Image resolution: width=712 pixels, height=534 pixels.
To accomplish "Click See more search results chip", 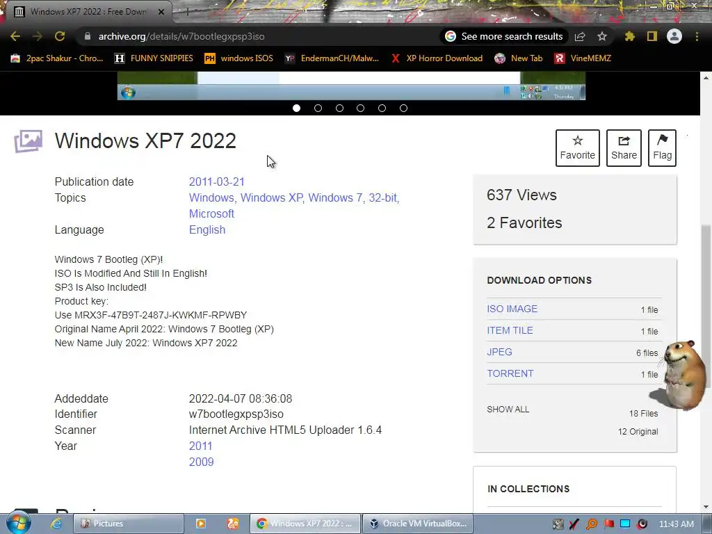I will click(x=504, y=36).
